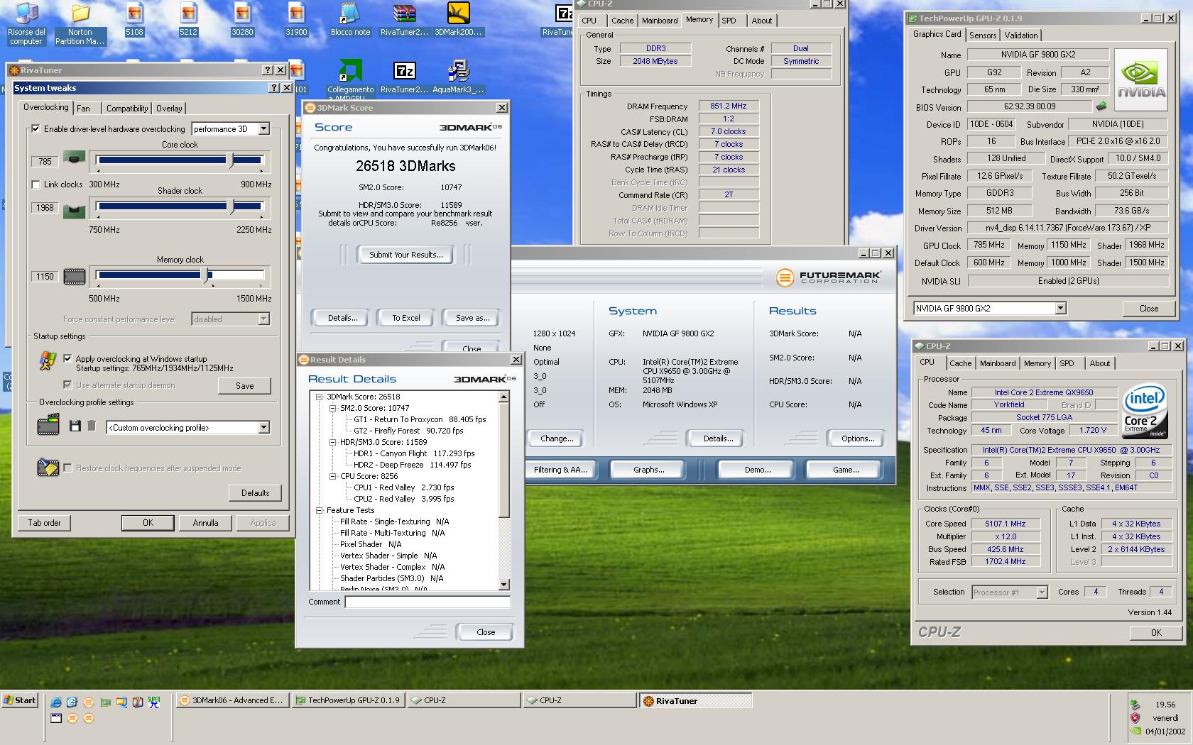Image resolution: width=1193 pixels, height=745 pixels.
Task: Collapse the CPU Score 8256 node
Action: click(x=333, y=476)
